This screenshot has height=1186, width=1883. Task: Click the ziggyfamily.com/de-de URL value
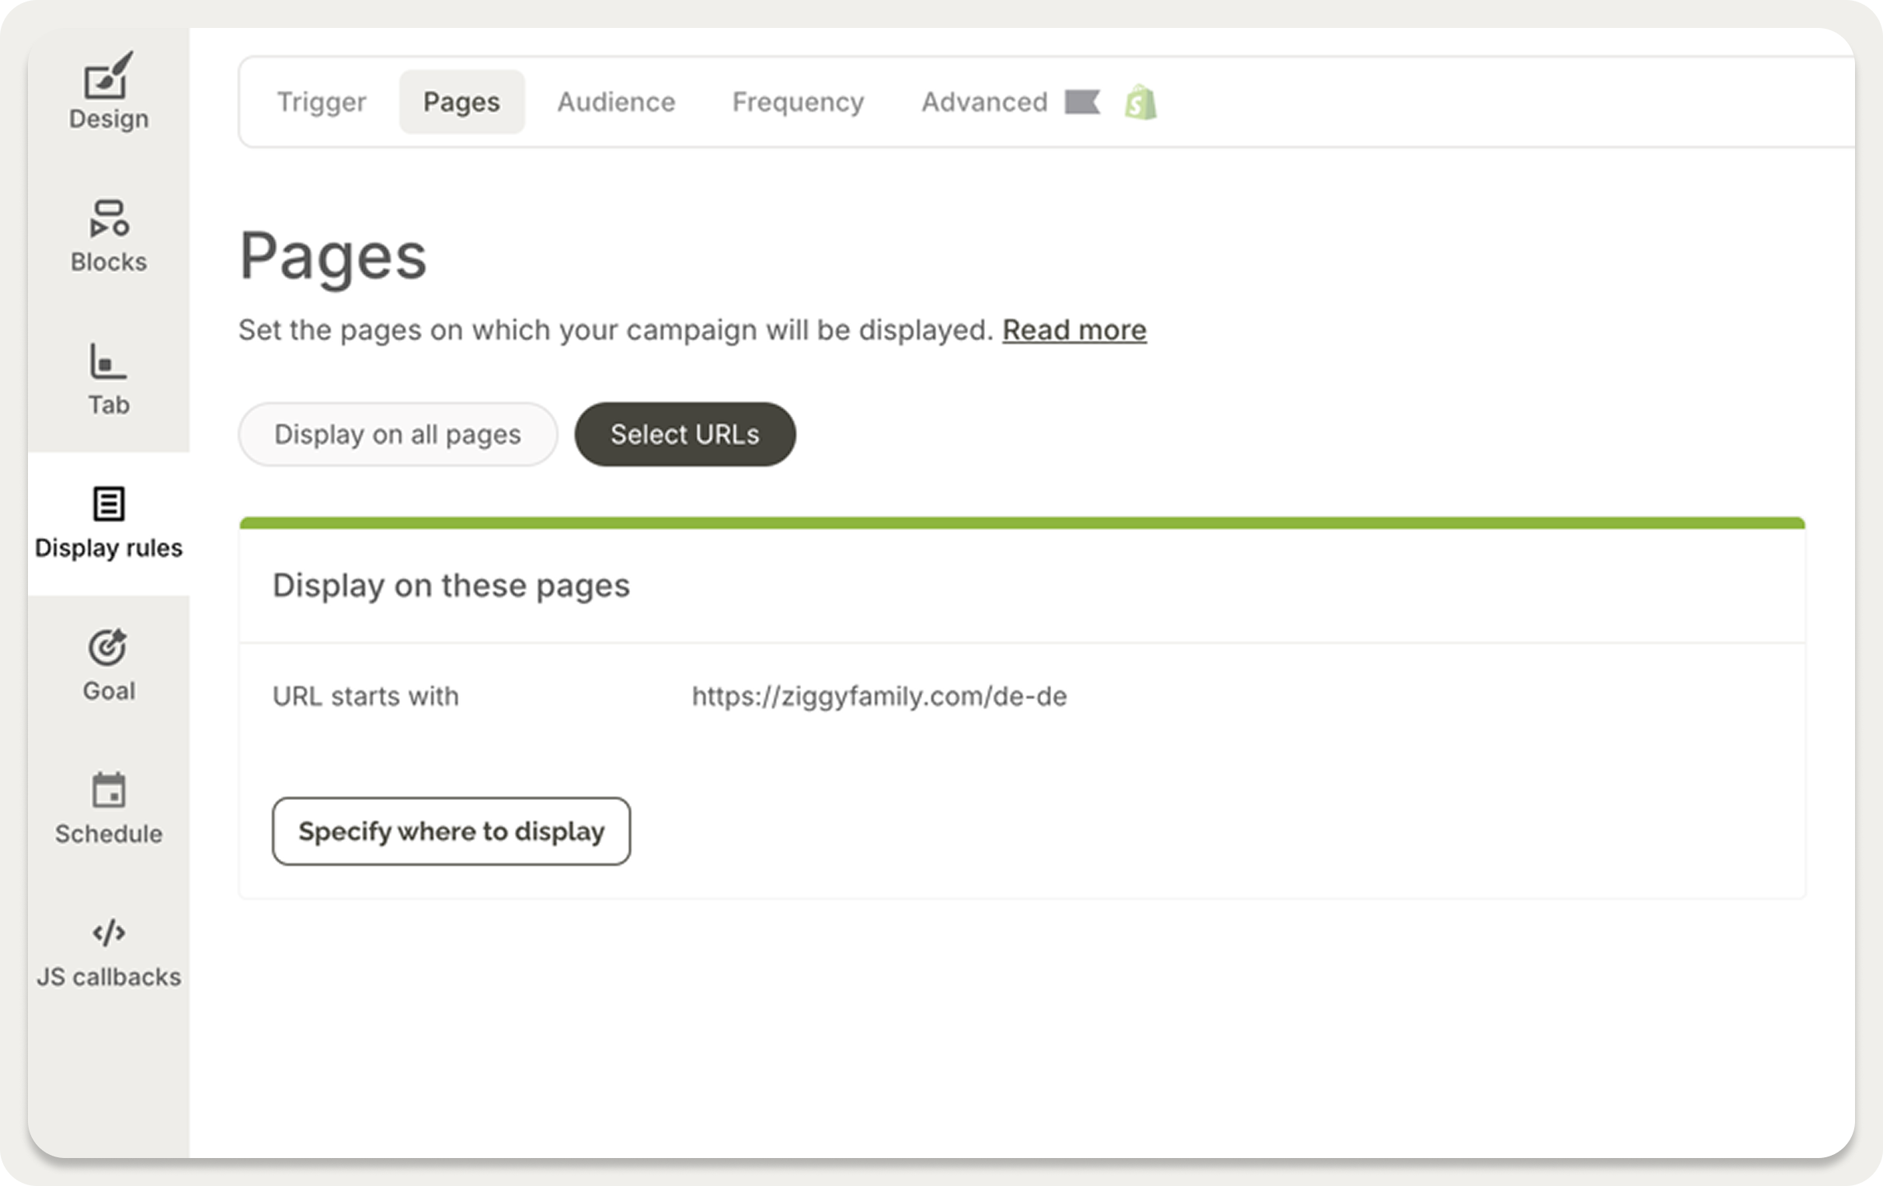coord(879,696)
